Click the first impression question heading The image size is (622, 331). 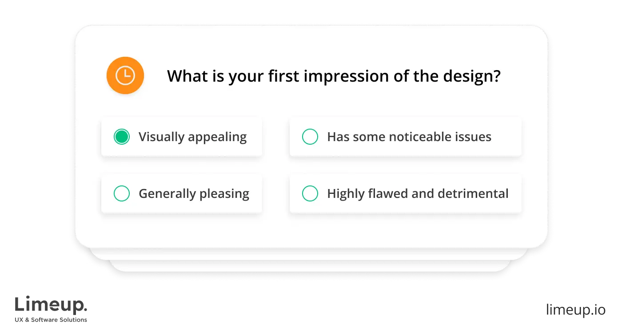(334, 76)
